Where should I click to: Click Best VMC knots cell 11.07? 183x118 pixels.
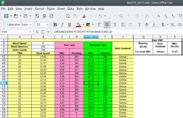(174, 52)
